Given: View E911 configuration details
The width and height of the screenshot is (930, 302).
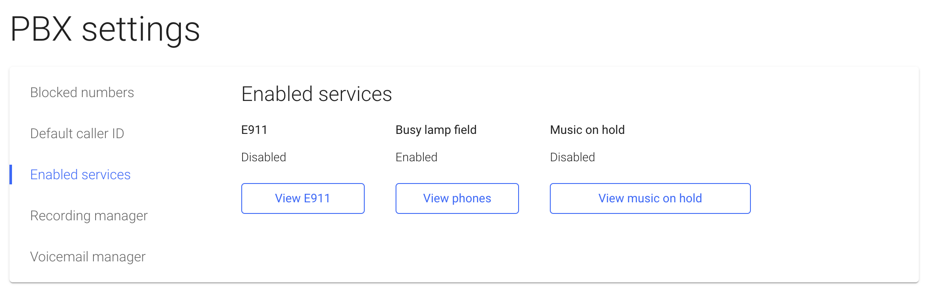Looking at the screenshot, I should pos(303,198).
